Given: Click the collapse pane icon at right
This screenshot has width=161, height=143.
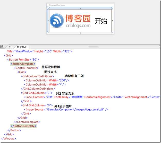Looking at the screenshot, I should (160, 47).
